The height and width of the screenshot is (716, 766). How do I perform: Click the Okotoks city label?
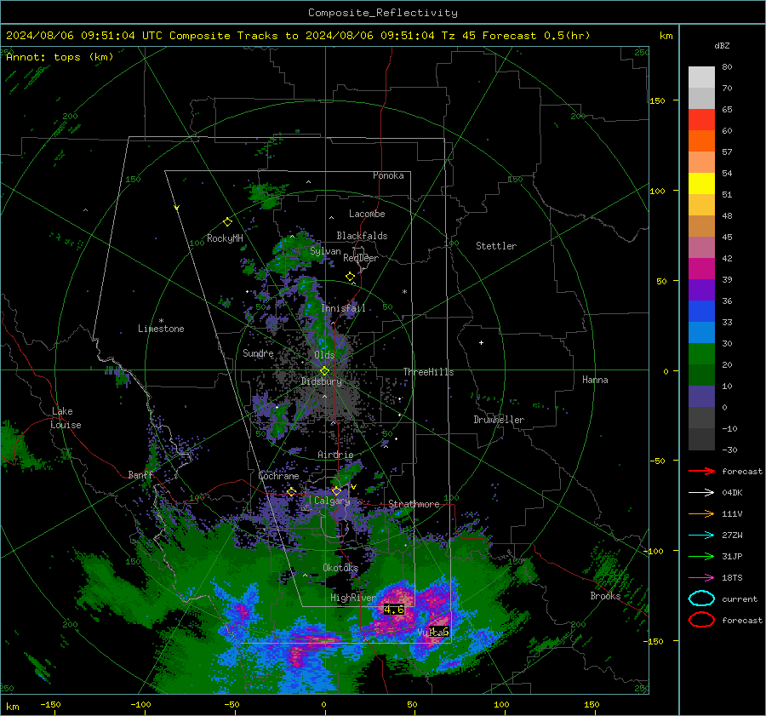(x=340, y=568)
